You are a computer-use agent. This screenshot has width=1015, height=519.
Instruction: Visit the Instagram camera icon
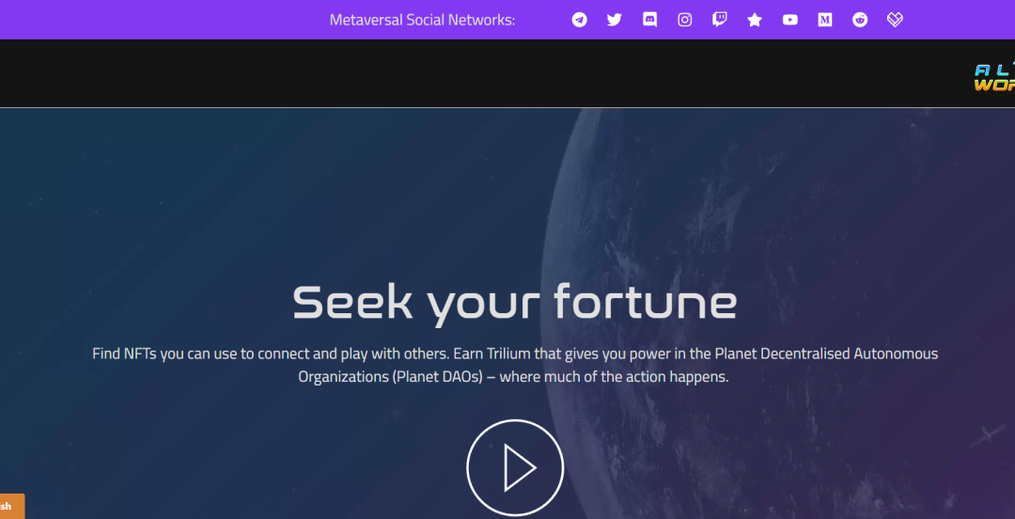click(685, 20)
